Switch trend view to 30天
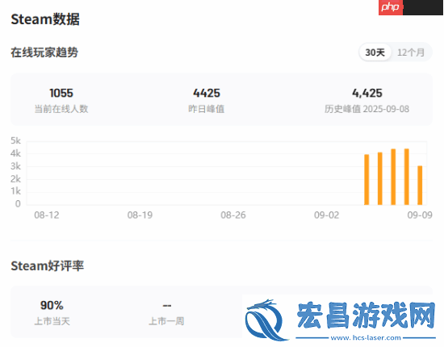The height and width of the screenshot is (347, 444). click(375, 52)
